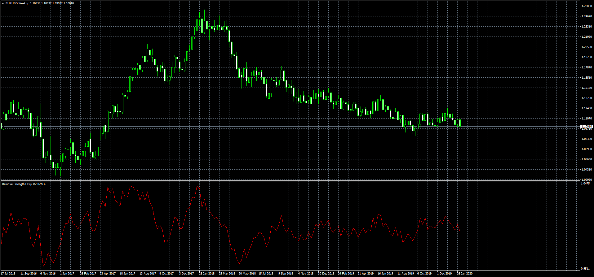Click the 21 Apr 2019 date label

point(366,274)
